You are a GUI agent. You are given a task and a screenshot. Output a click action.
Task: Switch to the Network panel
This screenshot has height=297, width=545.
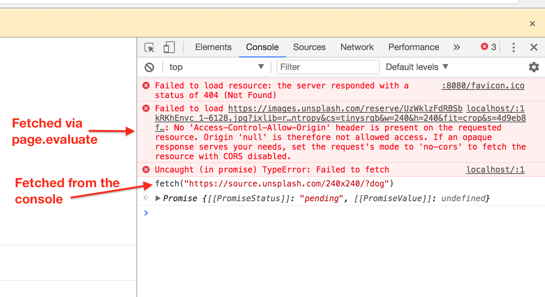tap(357, 47)
